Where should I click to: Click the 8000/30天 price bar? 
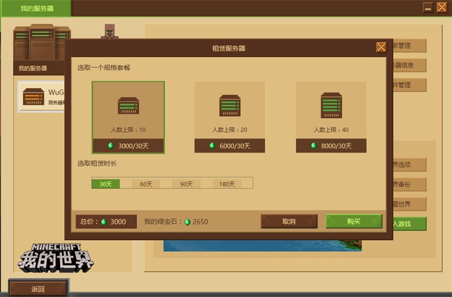[331, 146]
